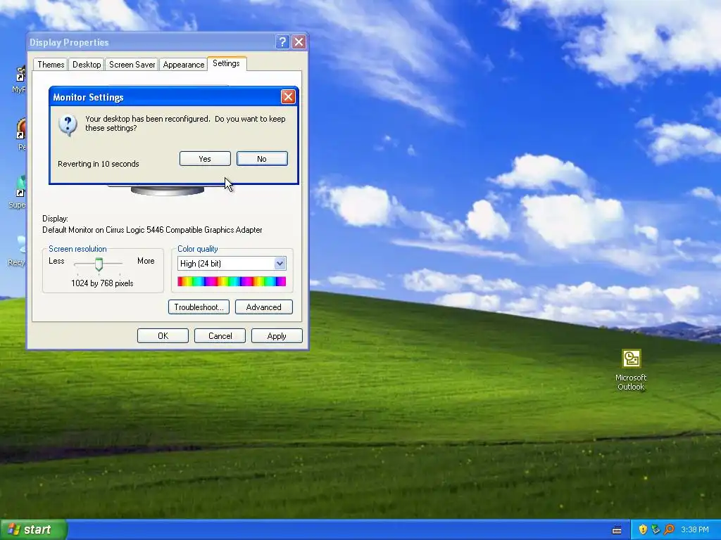
Task: Expand the Color quality dropdown
Action: coord(280,264)
